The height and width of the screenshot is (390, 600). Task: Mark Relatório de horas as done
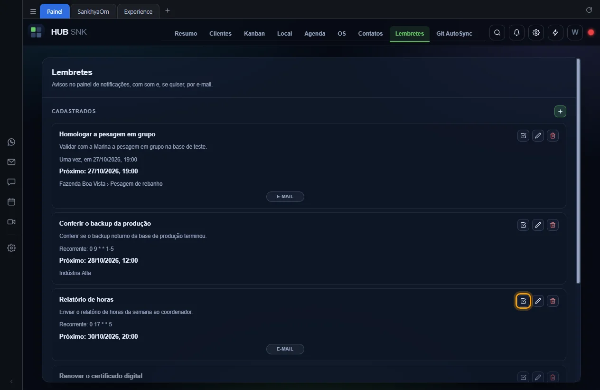[x=523, y=301]
